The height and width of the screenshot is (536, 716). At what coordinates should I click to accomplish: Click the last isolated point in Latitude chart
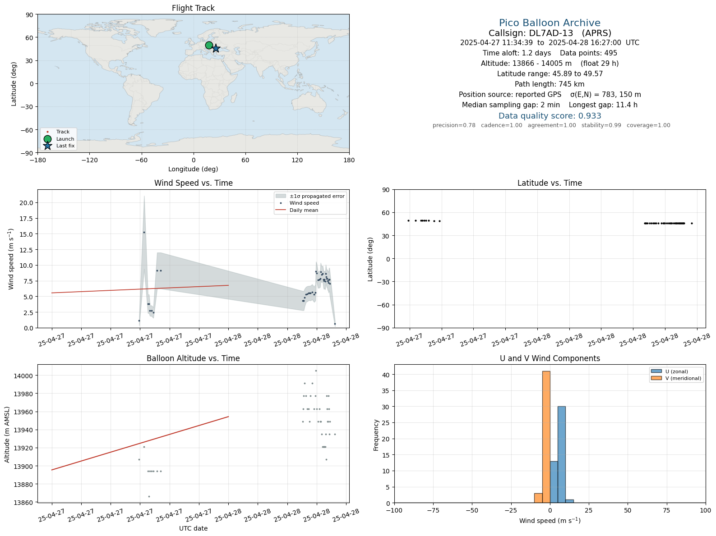692,223
